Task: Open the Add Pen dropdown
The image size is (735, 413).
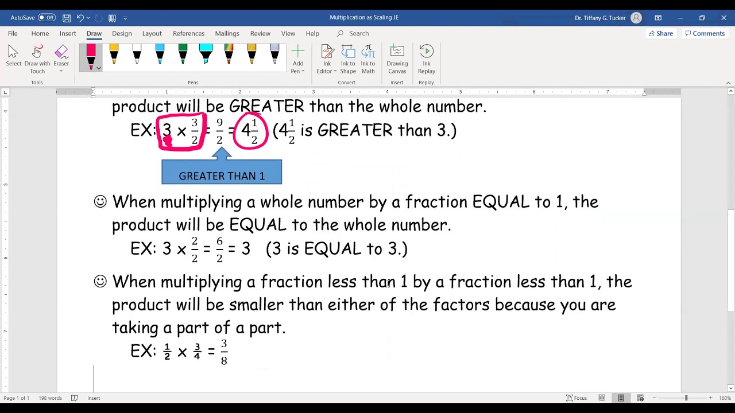Action: pos(297,60)
